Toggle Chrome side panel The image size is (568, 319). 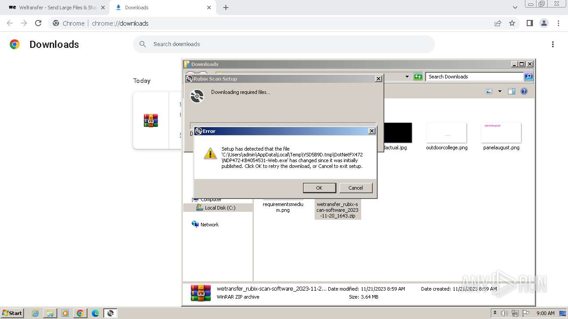[x=529, y=23]
